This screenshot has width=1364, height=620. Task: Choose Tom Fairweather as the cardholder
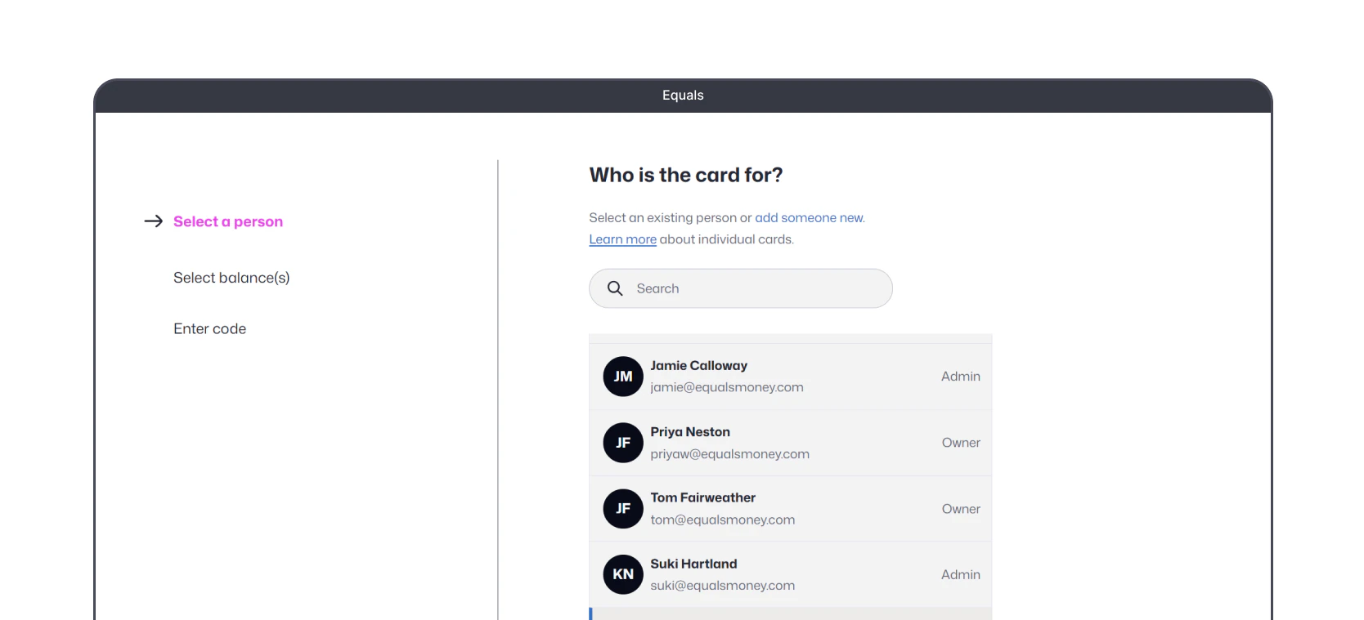pyautogui.click(x=790, y=509)
